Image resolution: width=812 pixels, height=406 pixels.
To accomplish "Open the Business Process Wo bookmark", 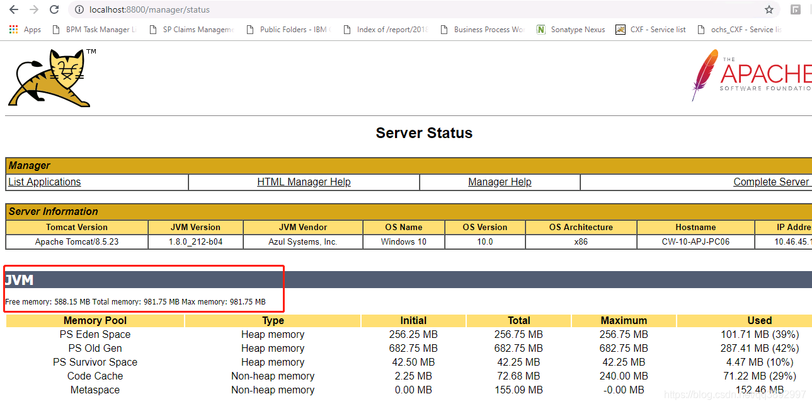I will click(483, 29).
